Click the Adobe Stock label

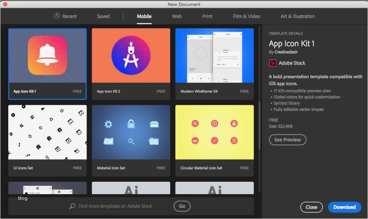(292, 63)
